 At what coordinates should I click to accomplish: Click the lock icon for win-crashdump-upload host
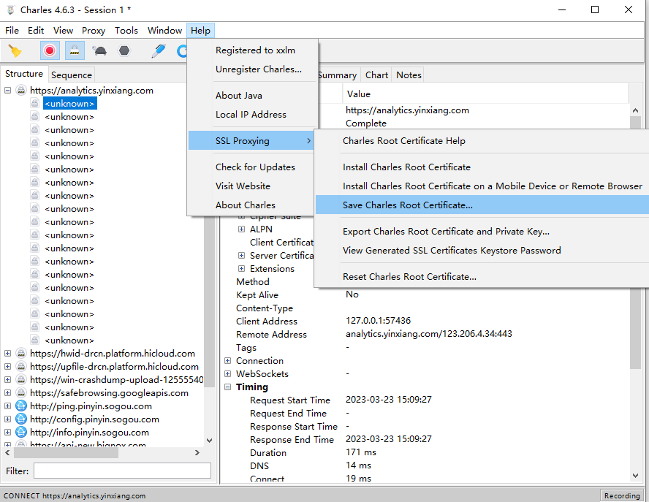[21, 379]
